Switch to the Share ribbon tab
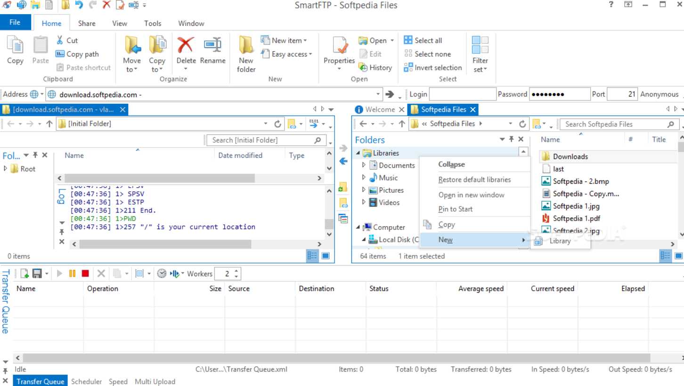 click(x=87, y=23)
